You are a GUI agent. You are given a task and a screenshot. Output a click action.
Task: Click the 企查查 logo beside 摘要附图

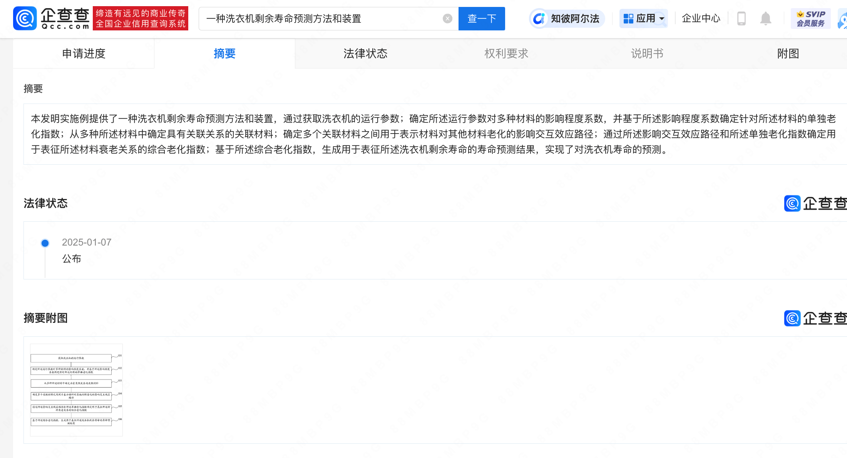pyautogui.click(x=815, y=318)
